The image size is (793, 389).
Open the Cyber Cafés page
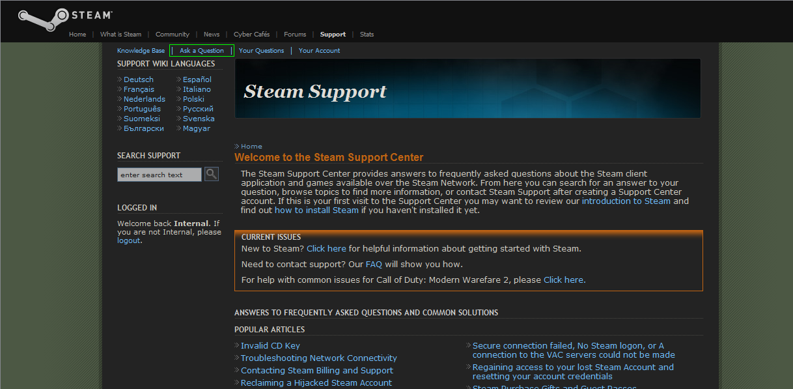click(251, 35)
